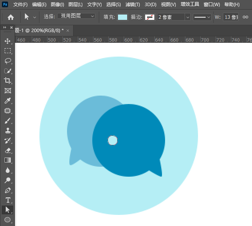
Task: Close the document tab at 200%
Action: pos(68,31)
